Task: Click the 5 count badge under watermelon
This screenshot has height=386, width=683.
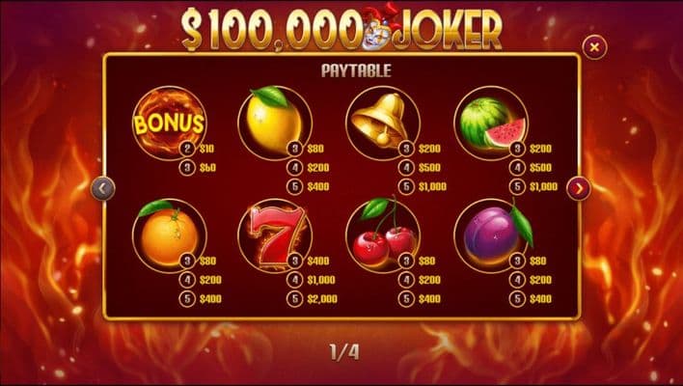Action: click(517, 187)
